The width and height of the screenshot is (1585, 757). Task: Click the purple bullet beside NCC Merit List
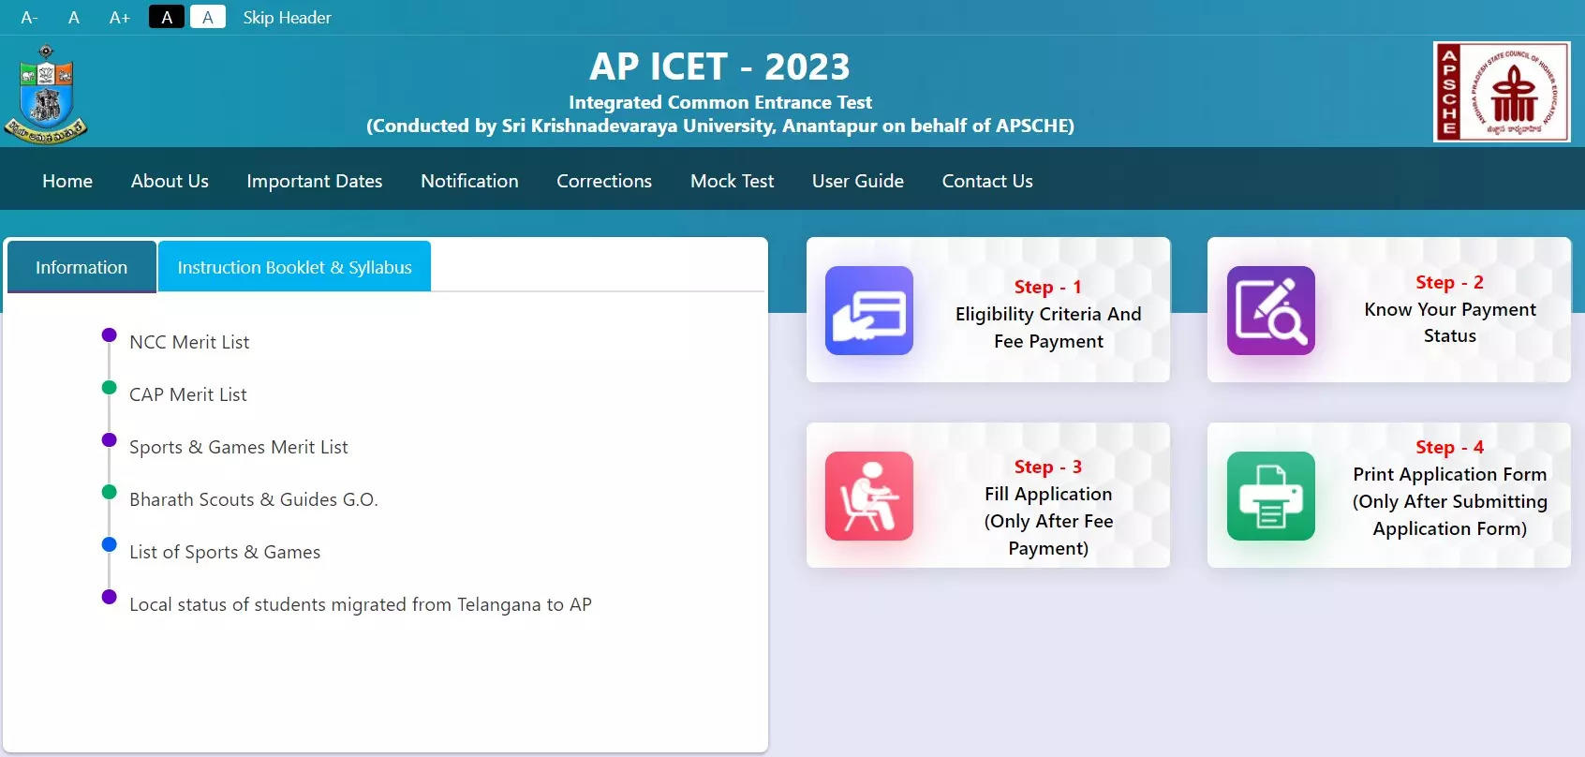tap(110, 334)
